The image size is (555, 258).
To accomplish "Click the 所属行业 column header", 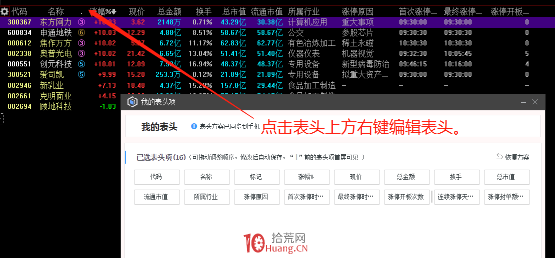I will [303, 11].
